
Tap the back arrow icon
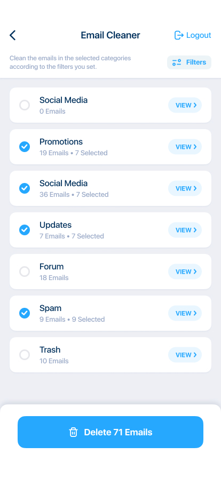(x=12, y=35)
